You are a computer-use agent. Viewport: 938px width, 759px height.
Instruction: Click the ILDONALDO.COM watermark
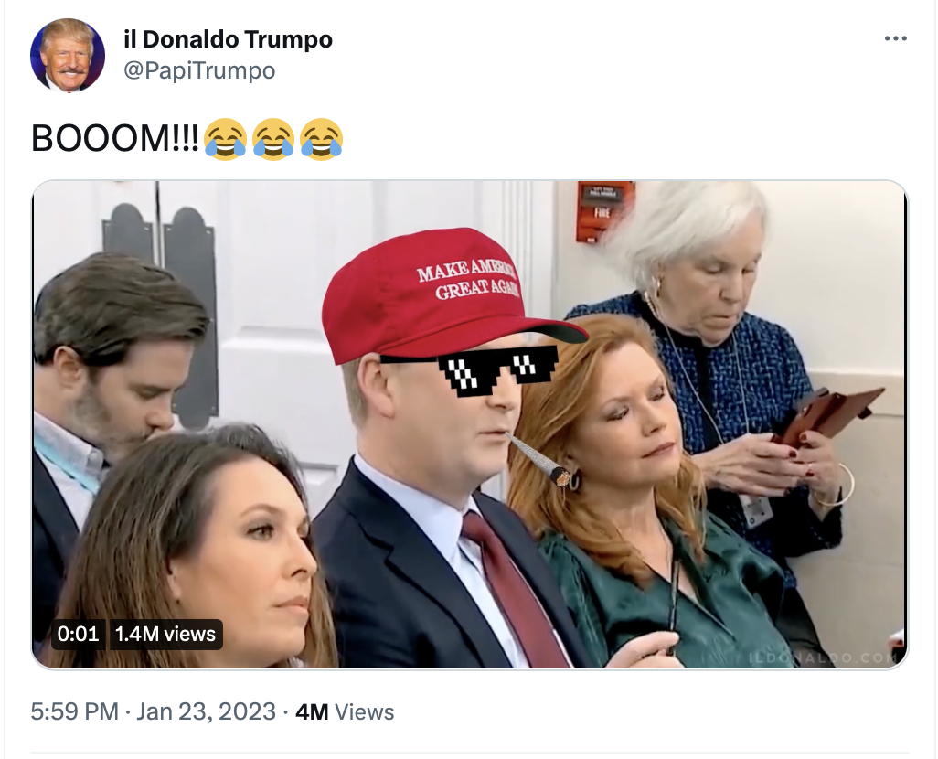[821, 657]
